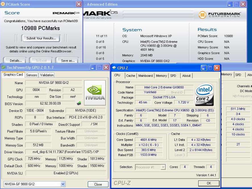Click the Bus Interface value PCI-E 2.0 x16
This screenshot has width=252, height=189.
pyautogui.click(x=86, y=117)
